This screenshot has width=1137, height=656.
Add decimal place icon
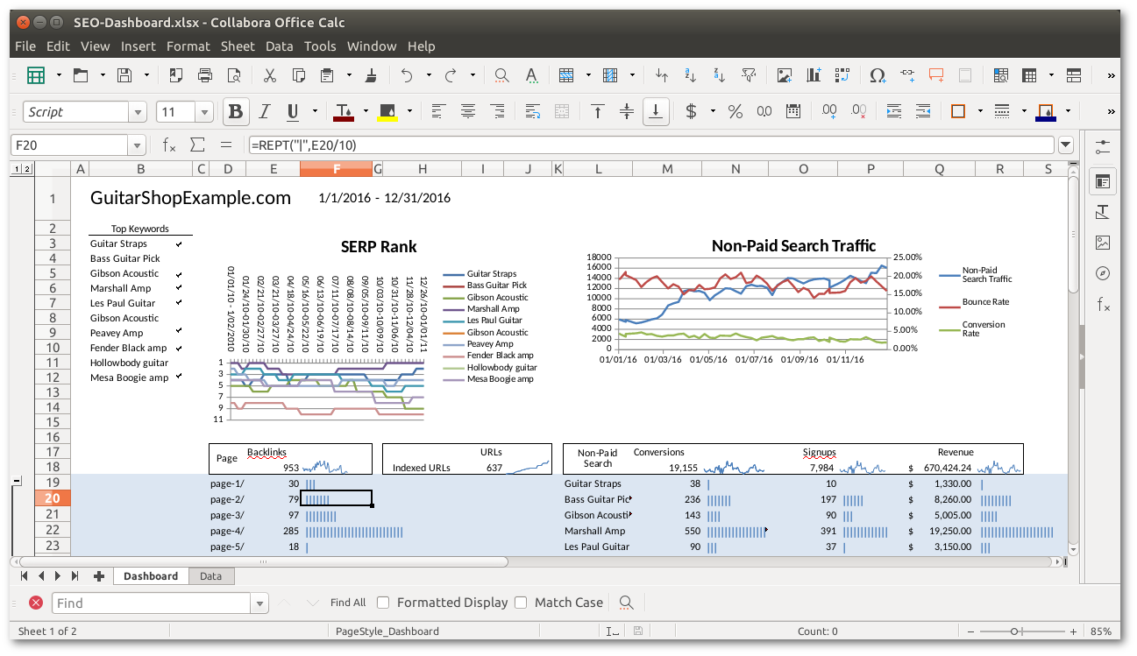[829, 111]
